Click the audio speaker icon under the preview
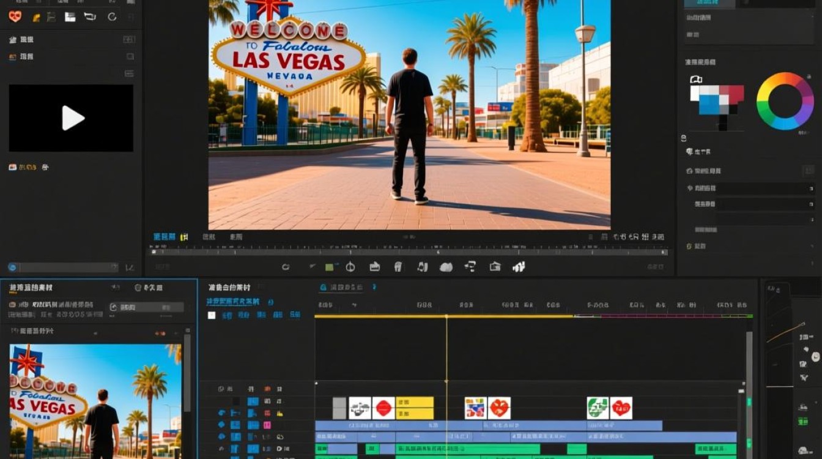The height and width of the screenshot is (459, 822). pos(422,267)
